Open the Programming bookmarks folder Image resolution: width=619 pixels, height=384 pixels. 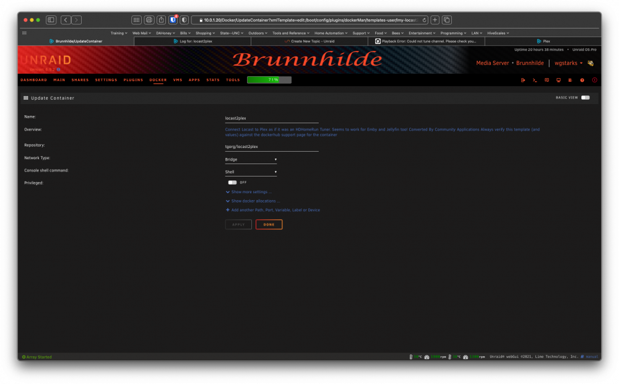(x=453, y=33)
